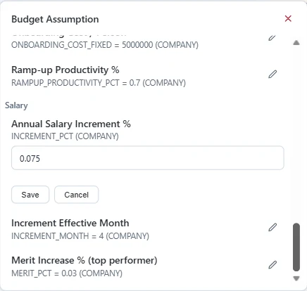
Task: Click INCREMENT_MONTH = 4 (COMPANY) text
Action: (80, 236)
